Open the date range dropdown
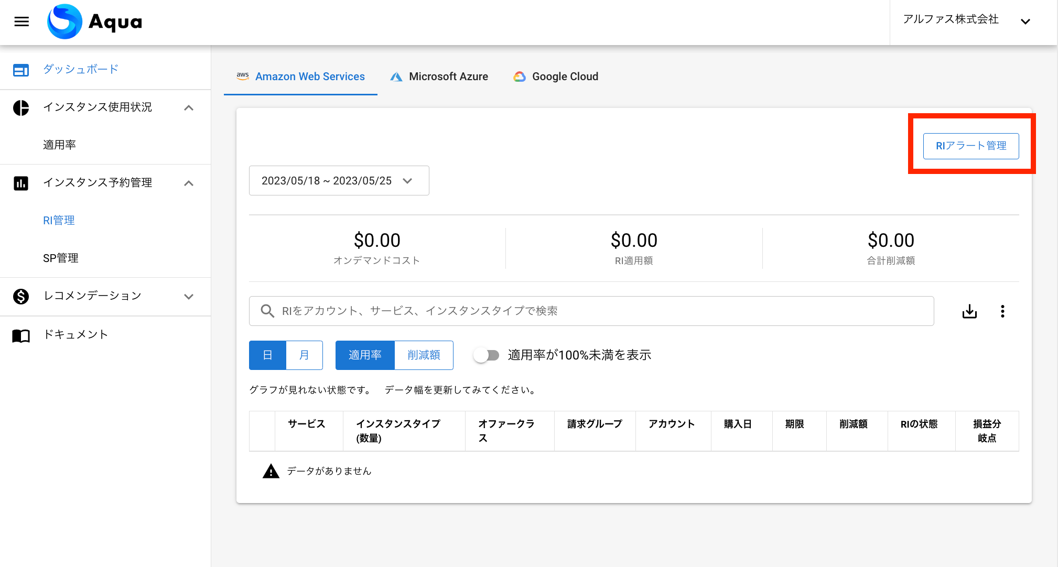 tap(339, 181)
